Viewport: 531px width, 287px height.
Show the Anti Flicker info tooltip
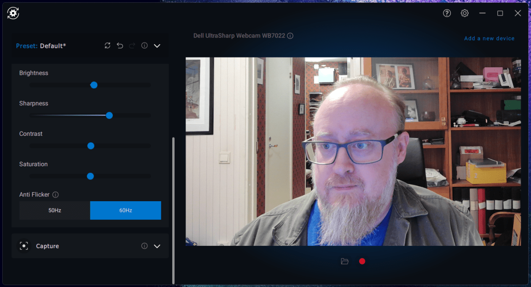55,195
